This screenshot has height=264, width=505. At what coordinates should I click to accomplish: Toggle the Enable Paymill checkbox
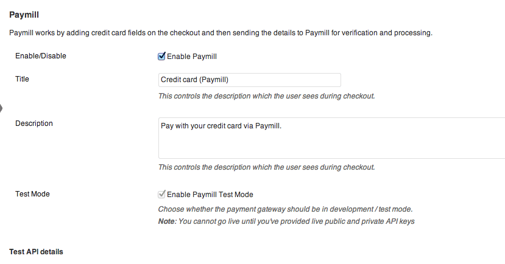[162, 57]
